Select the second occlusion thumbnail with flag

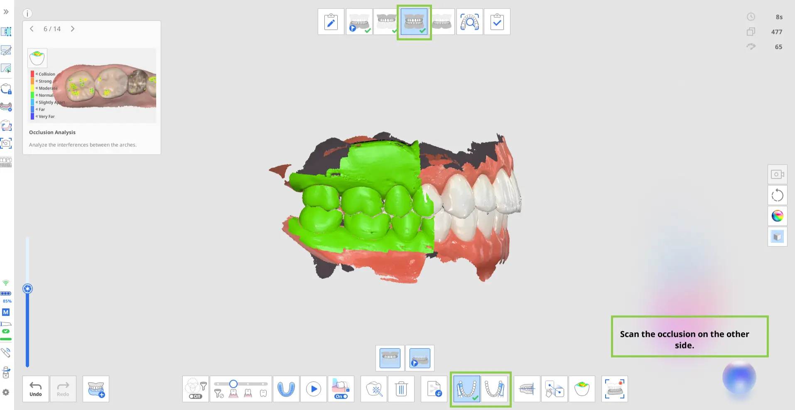(420, 358)
